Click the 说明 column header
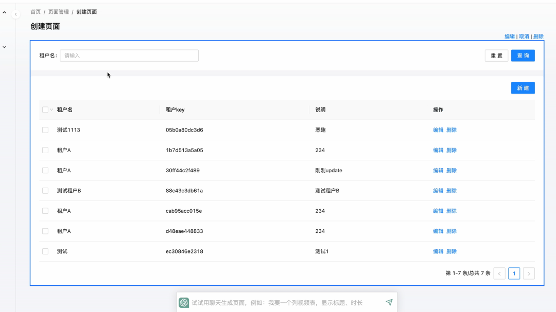This screenshot has width=556, height=312. tap(320, 110)
